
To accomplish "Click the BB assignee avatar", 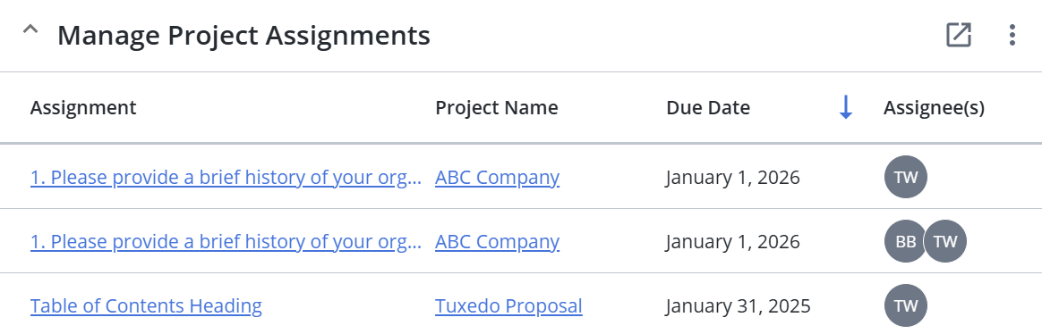I will [904, 241].
